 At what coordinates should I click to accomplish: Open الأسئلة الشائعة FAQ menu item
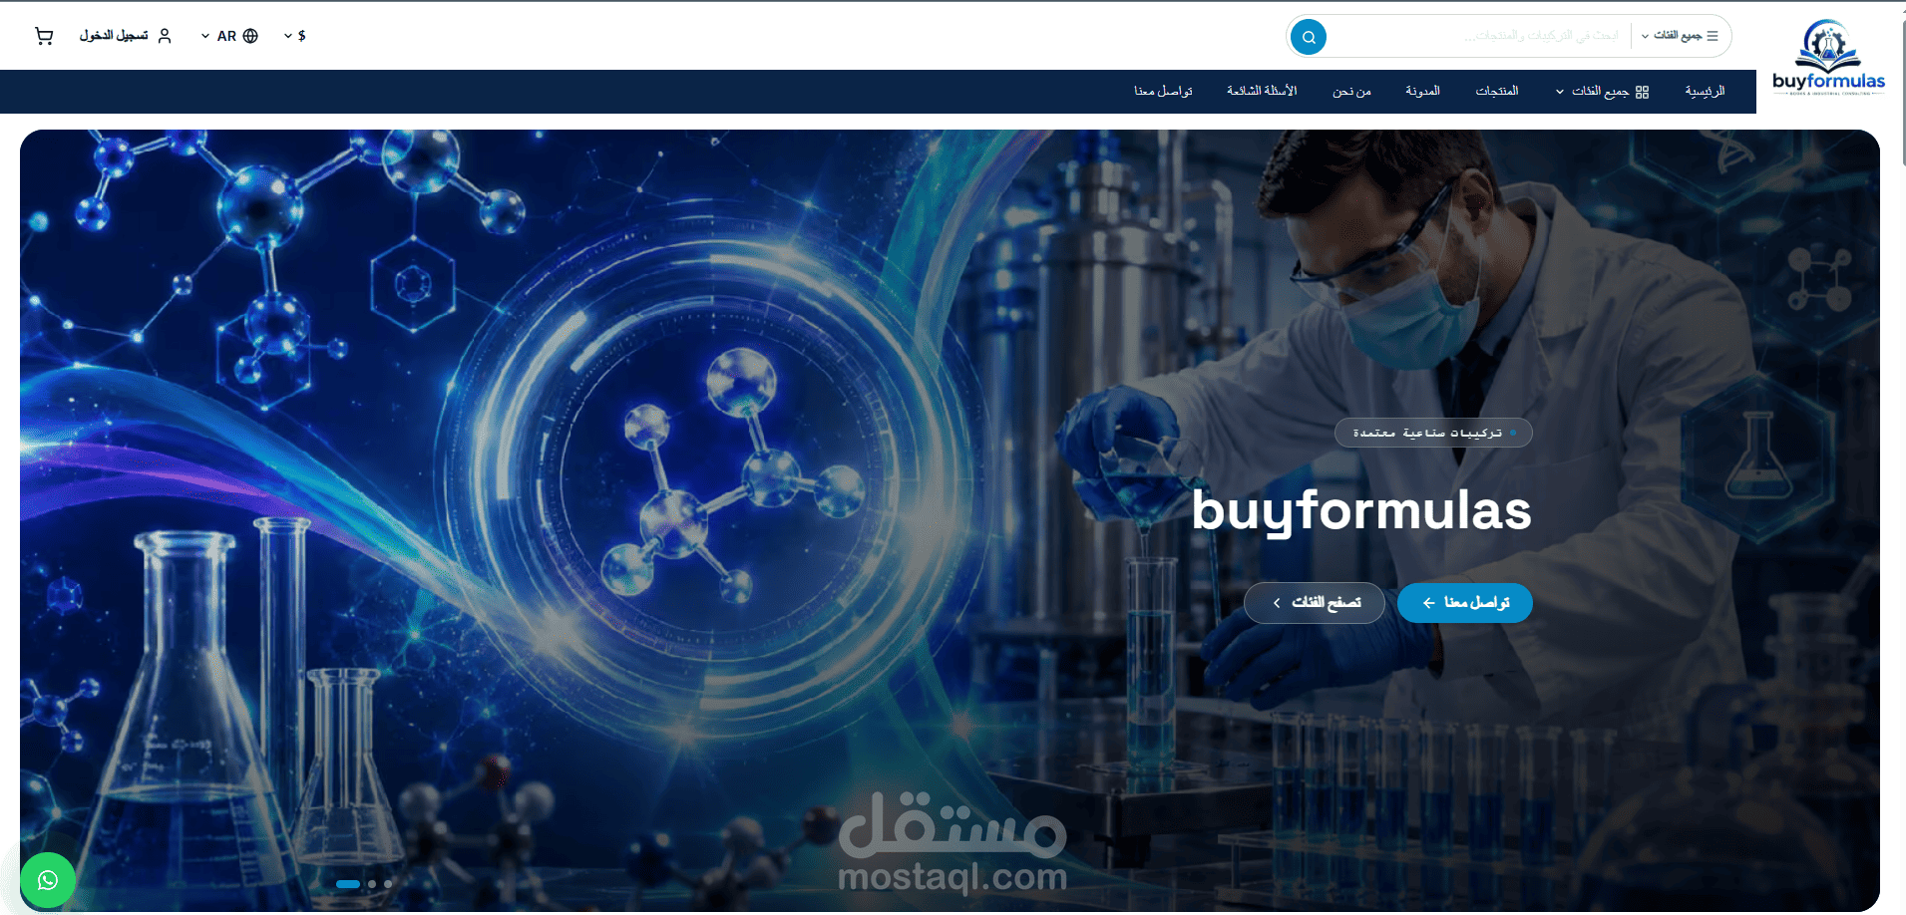[x=1262, y=92]
